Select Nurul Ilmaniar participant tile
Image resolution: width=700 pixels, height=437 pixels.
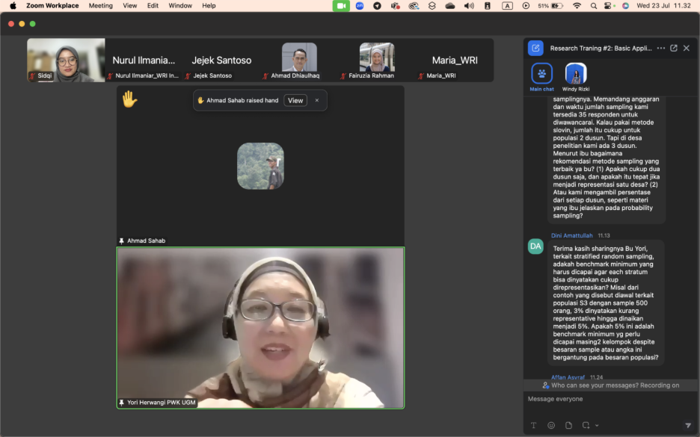pos(144,60)
